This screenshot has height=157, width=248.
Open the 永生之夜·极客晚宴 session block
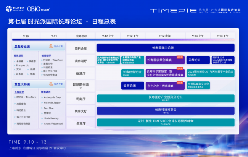coord(165,86)
